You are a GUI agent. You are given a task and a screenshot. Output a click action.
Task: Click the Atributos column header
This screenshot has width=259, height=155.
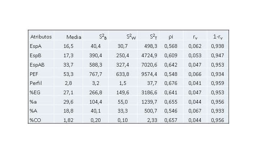pos(41,37)
